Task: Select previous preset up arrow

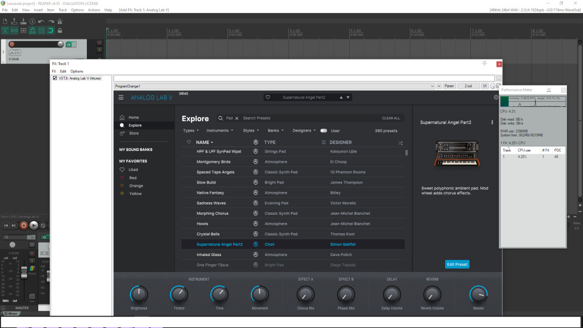Action: tap(341, 98)
